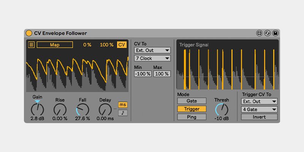
Task: Click the Rise knob
Action: pos(60,109)
